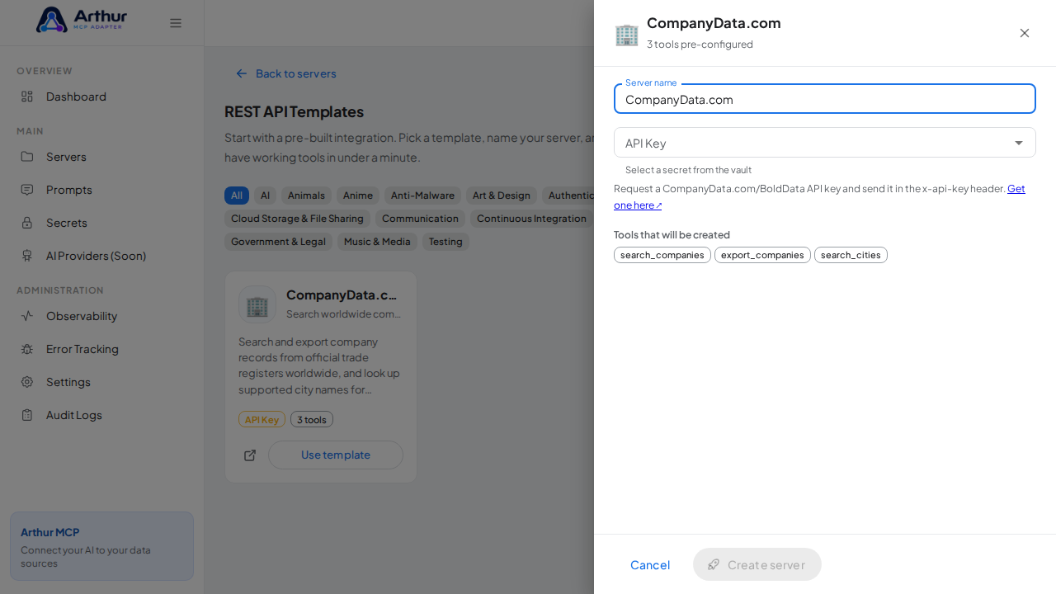Click the export_companies tool chip
This screenshot has height=594, width=1056.
point(762,255)
